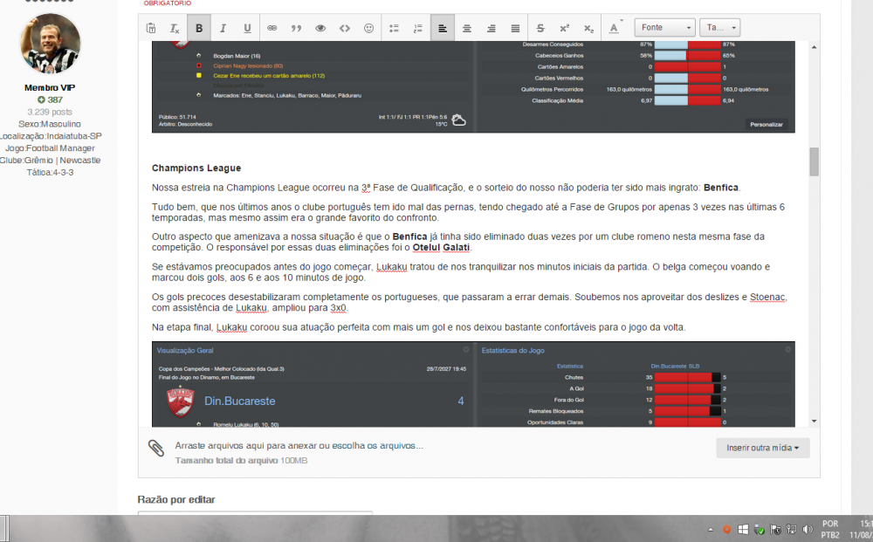Insert a bulleted list
This screenshot has width=873, height=542.
[394, 28]
